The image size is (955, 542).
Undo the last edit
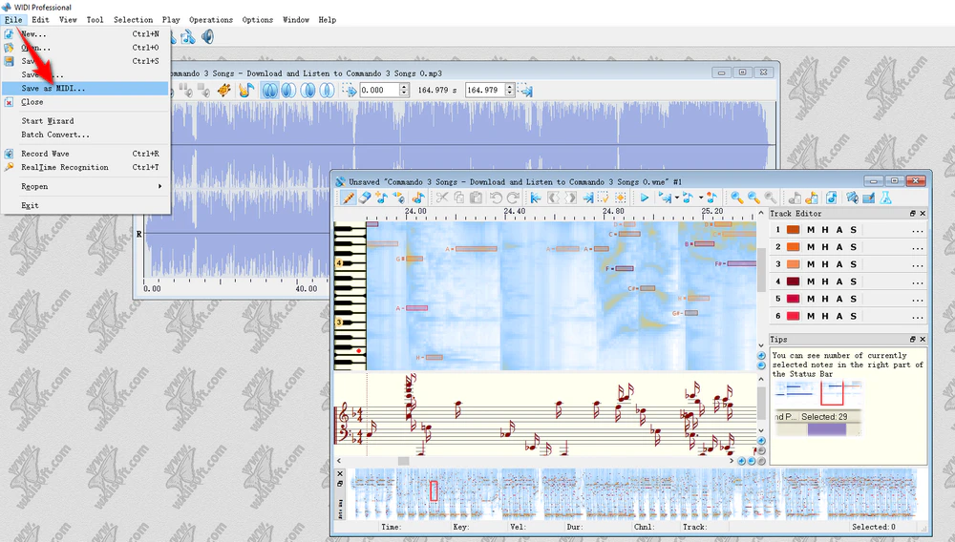[496, 198]
